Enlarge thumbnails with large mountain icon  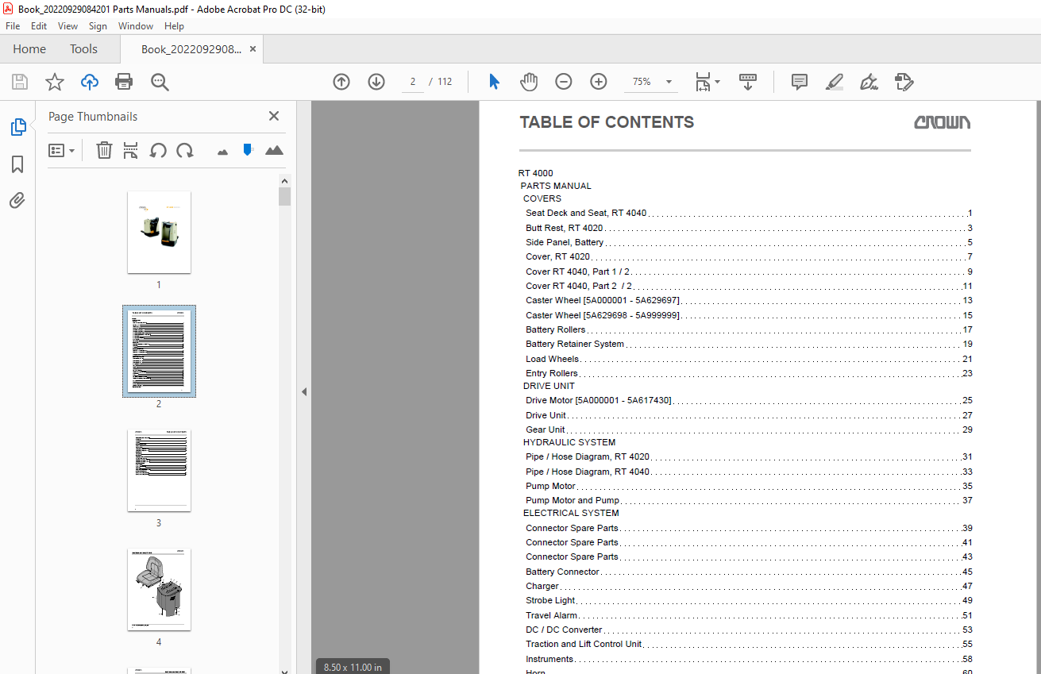pos(274,150)
